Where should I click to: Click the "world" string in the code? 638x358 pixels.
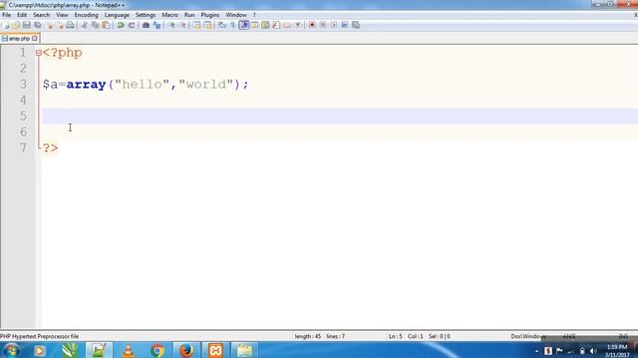click(206, 85)
